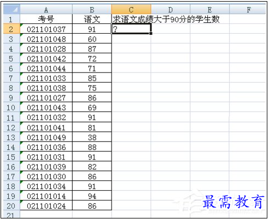Viewport: 269px width, 219px height.
Task: Click the 语文 header cell
Action: 92,19
